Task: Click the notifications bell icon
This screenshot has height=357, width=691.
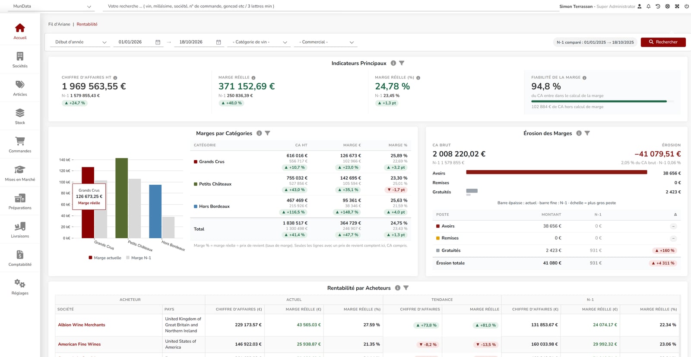Action: pyautogui.click(x=648, y=6)
